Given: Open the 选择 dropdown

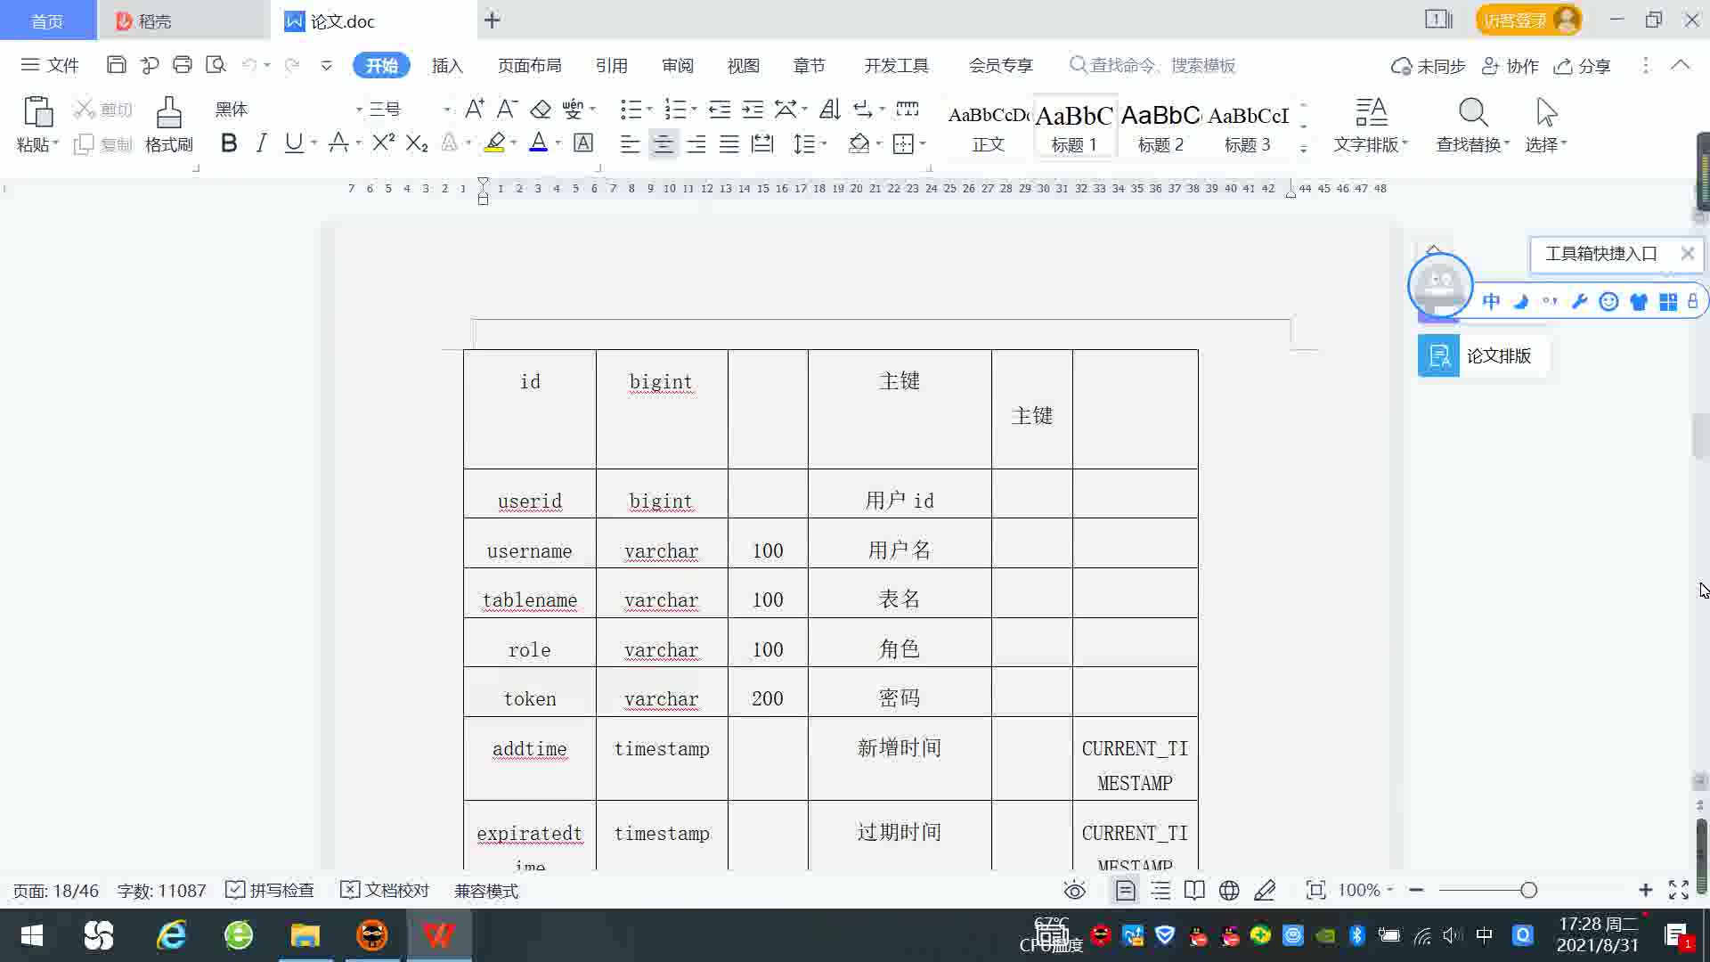Looking at the screenshot, I should tap(1546, 144).
